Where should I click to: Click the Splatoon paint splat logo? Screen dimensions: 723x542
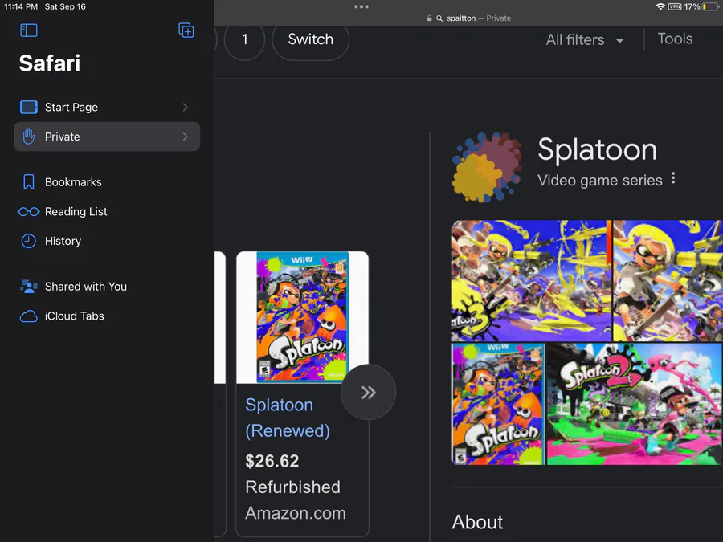click(x=487, y=167)
